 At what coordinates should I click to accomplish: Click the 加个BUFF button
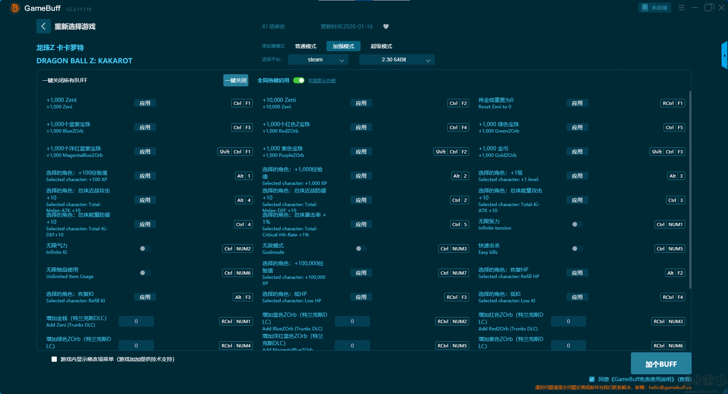coord(661,364)
